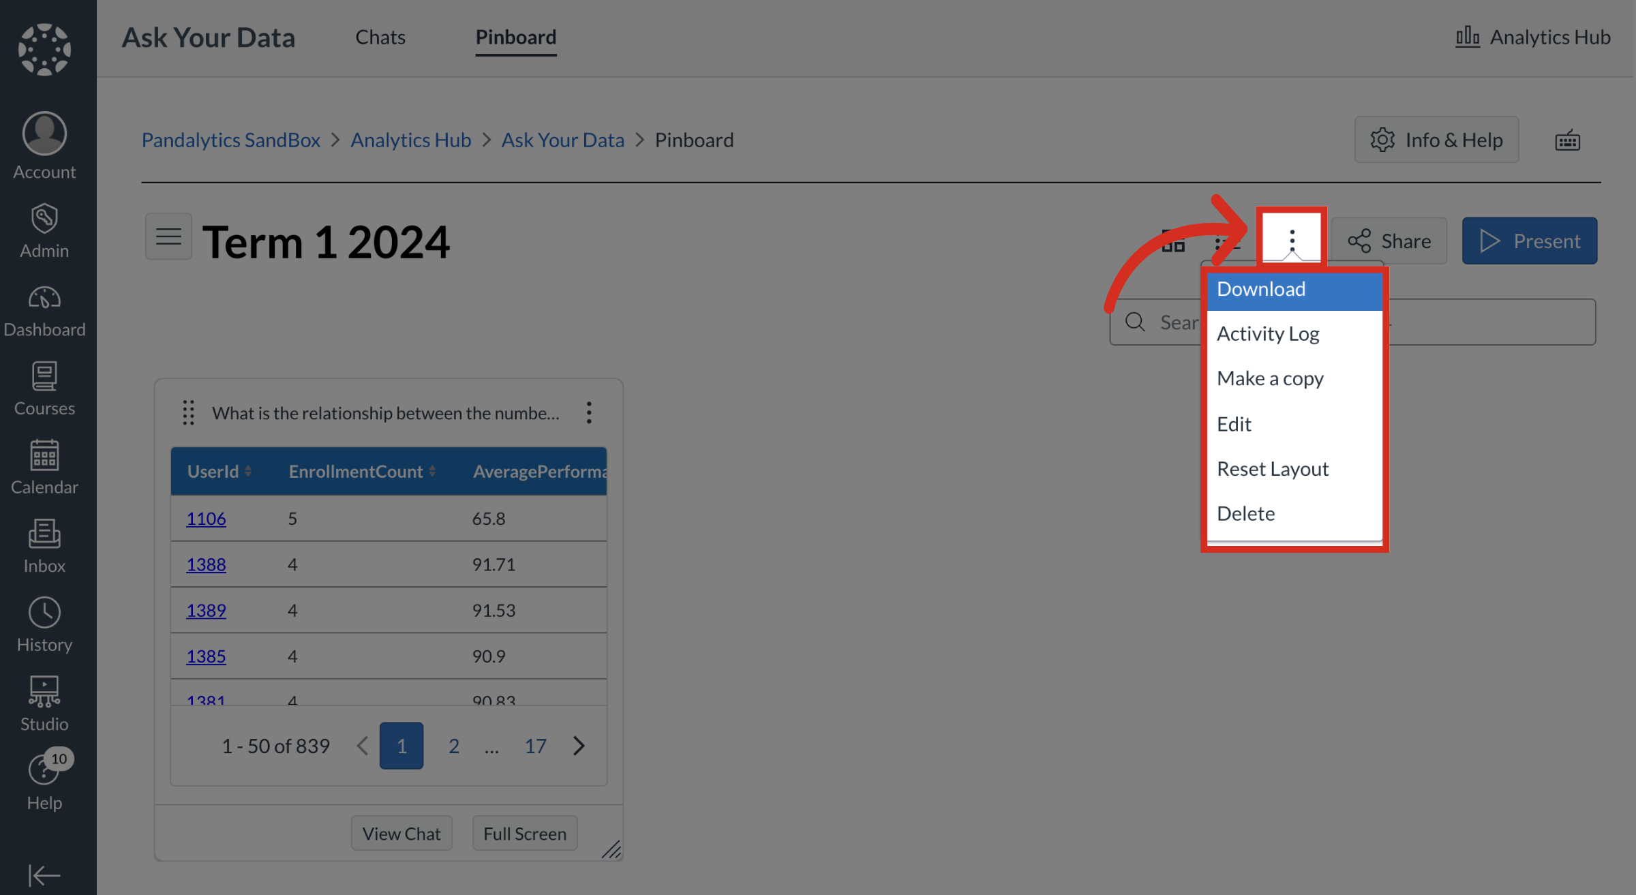Screen dimensions: 1636x895
Task: Click the Share button
Action: click(1389, 241)
